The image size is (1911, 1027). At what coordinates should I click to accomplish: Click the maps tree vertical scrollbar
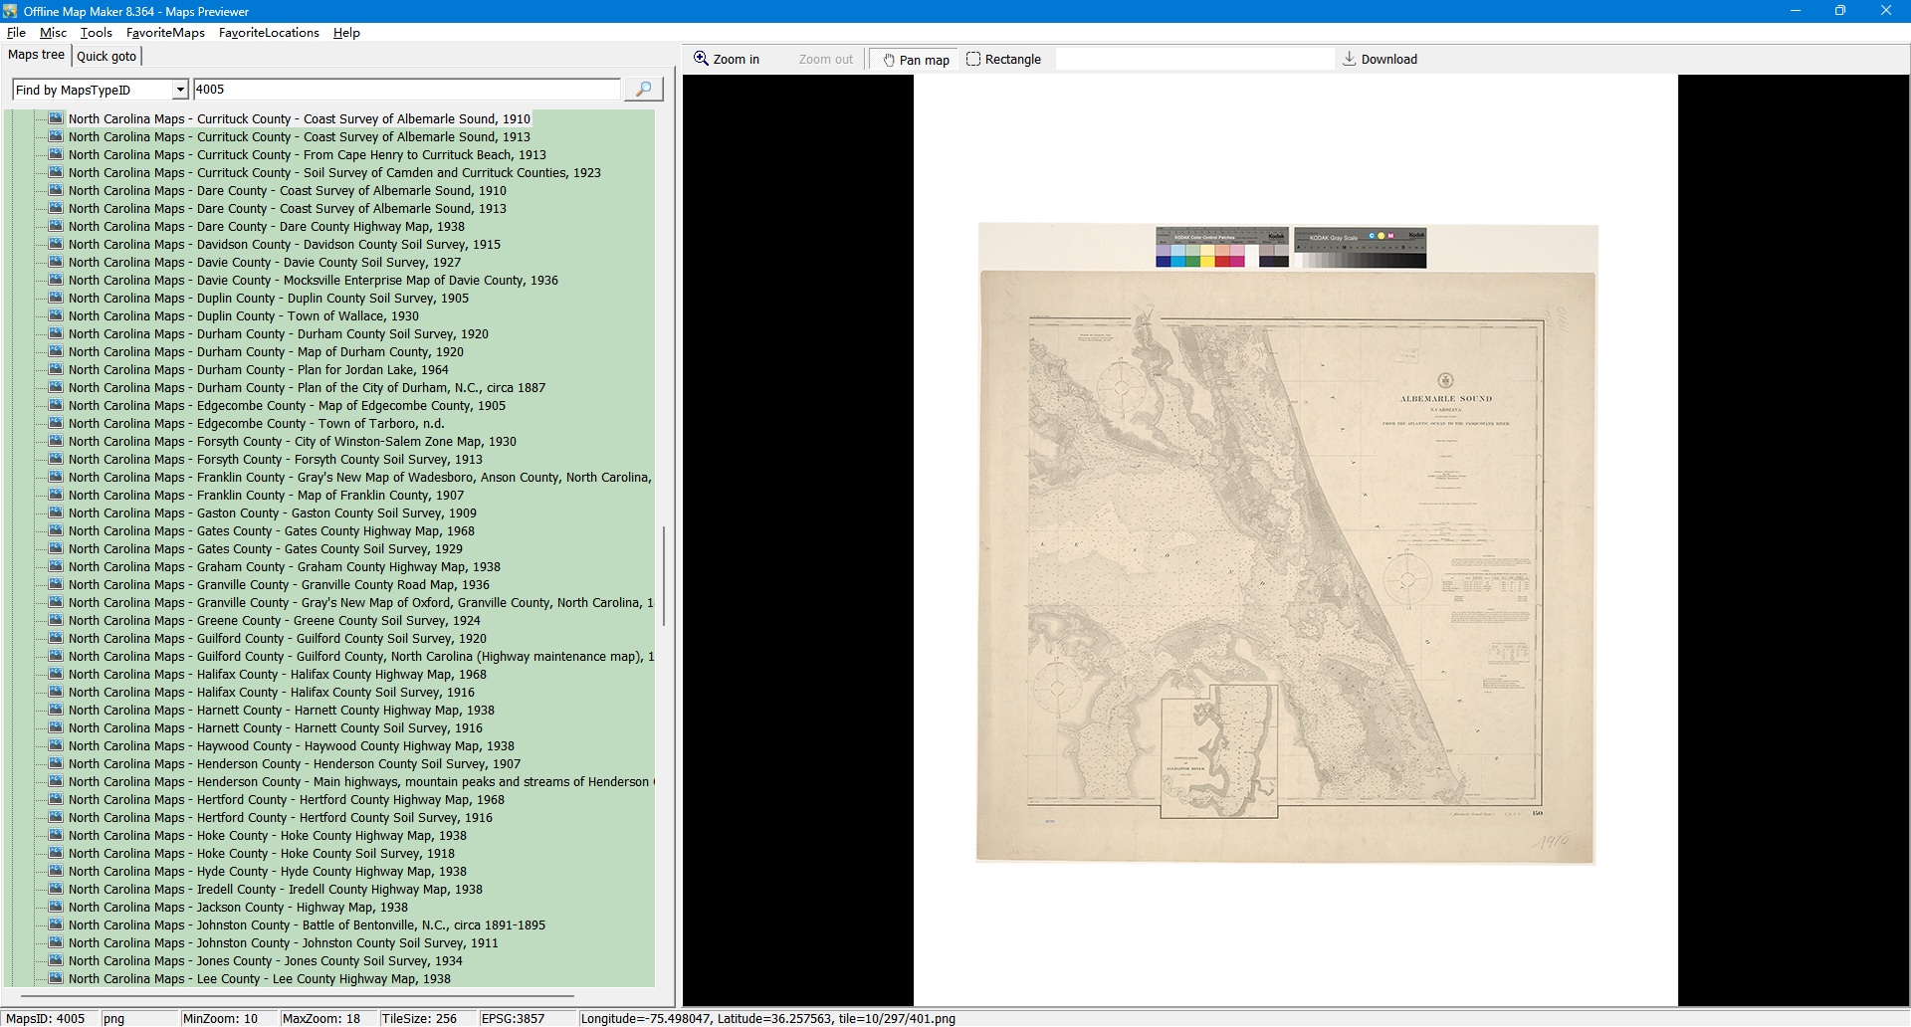coord(664,575)
